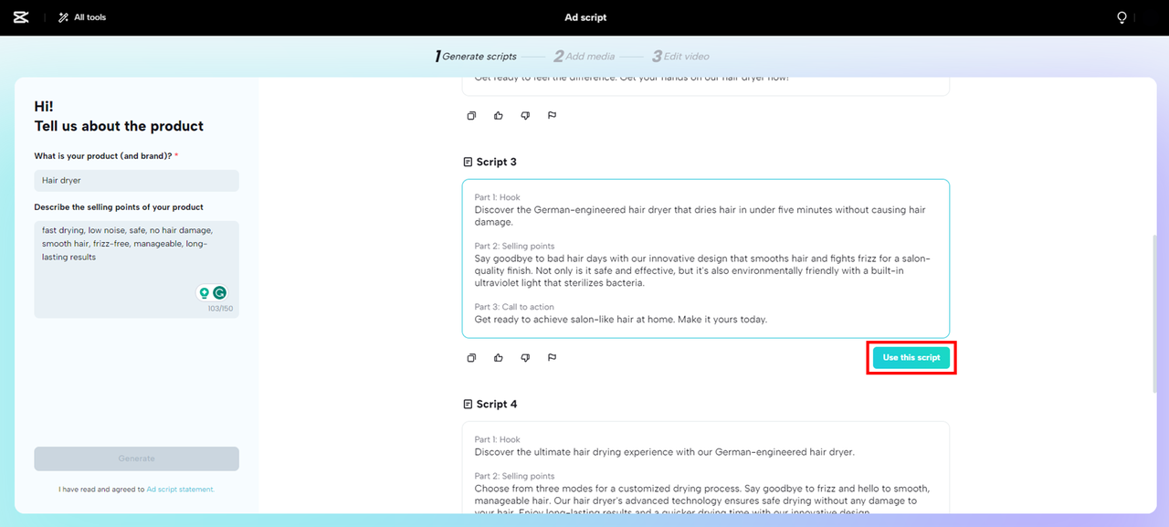Image resolution: width=1169 pixels, height=527 pixels.
Task: Select the Script 3 text card
Action: coord(706,258)
